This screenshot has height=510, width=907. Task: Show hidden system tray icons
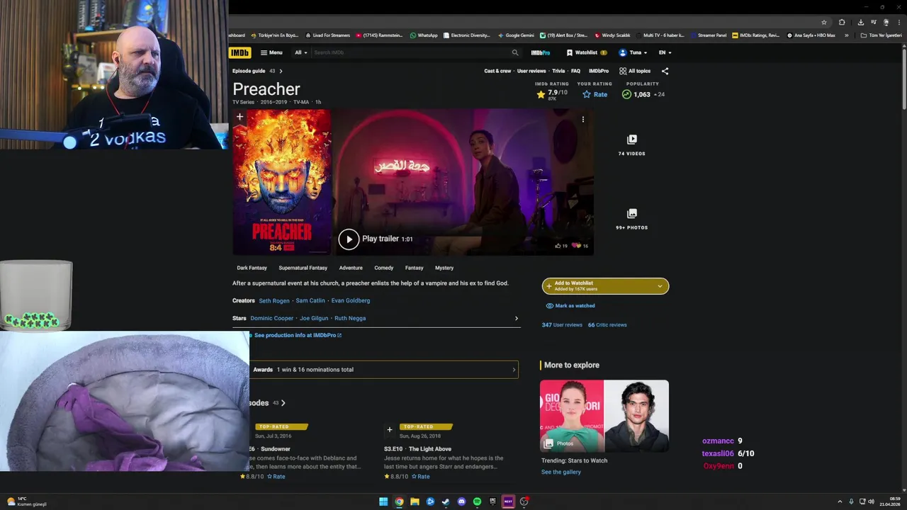pyautogui.click(x=840, y=501)
